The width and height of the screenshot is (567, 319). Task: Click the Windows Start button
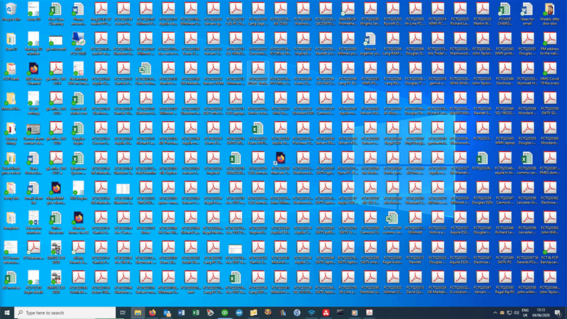7,313
